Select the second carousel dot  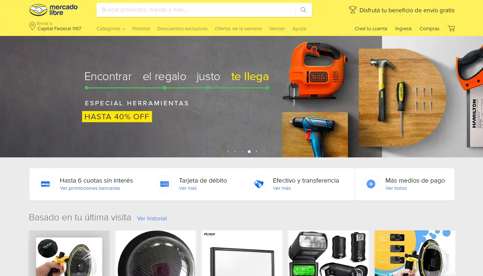click(235, 152)
